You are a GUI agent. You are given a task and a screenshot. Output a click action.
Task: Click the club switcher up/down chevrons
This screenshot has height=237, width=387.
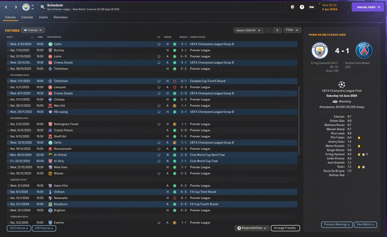[32, 7]
